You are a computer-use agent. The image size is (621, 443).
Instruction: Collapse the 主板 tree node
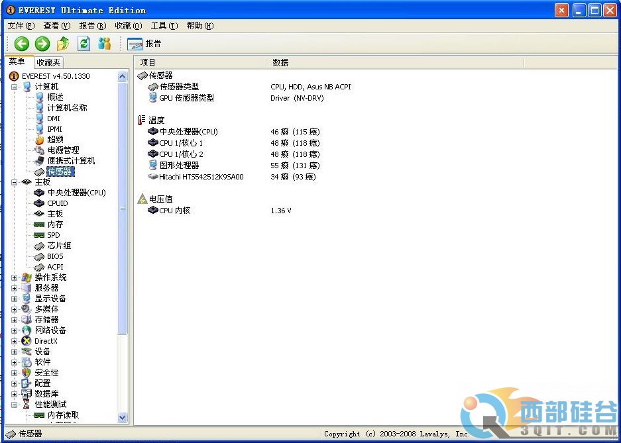15,182
